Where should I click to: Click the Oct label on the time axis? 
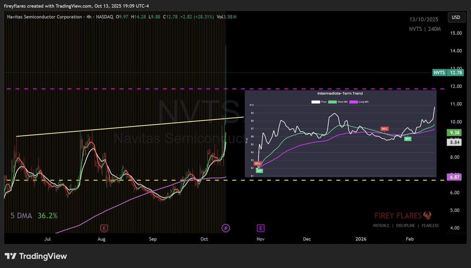[x=204, y=239]
